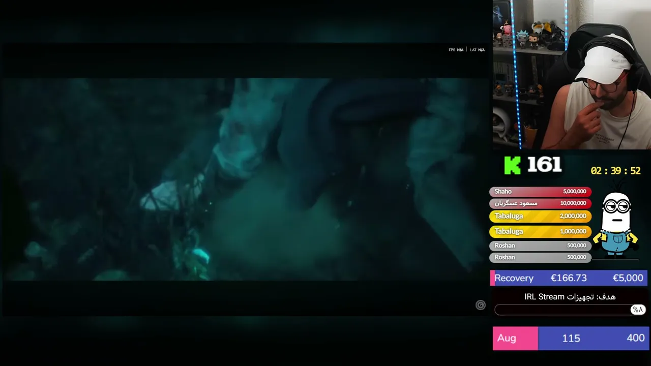Click the 161 viewer count

tap(544, 165)
